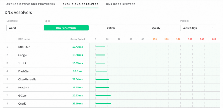The height and width of the screenshot is (108, 223).
Task: Click the 20.2 ms query speed value
Action: (77, 71)
